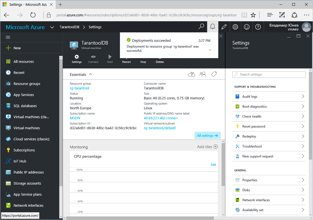Expand notification details ellipsis
Screen dimensions: 313x220
(210, 50)
